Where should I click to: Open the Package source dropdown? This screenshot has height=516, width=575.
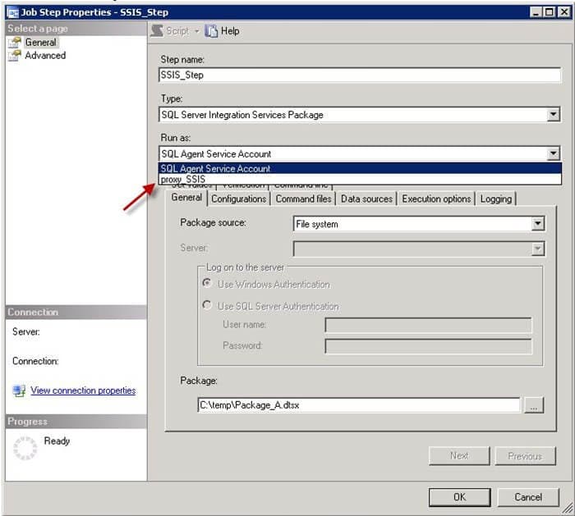(537, 223)
